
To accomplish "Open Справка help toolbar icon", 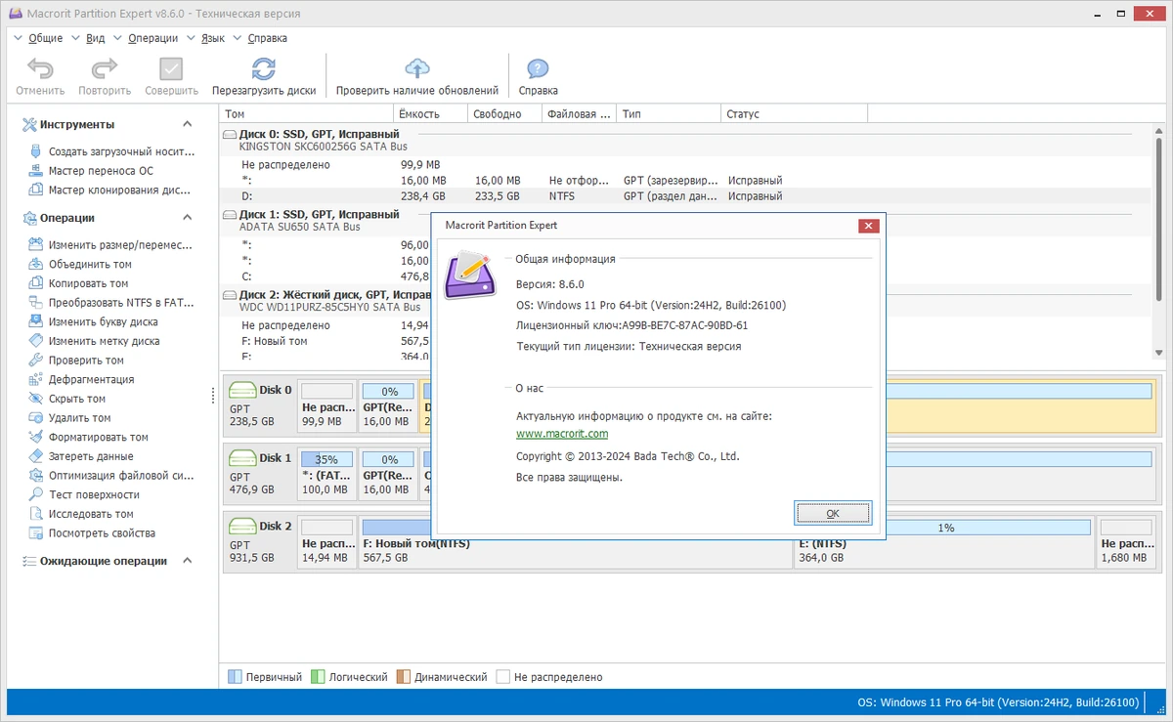I will click(x=538, y=69).
